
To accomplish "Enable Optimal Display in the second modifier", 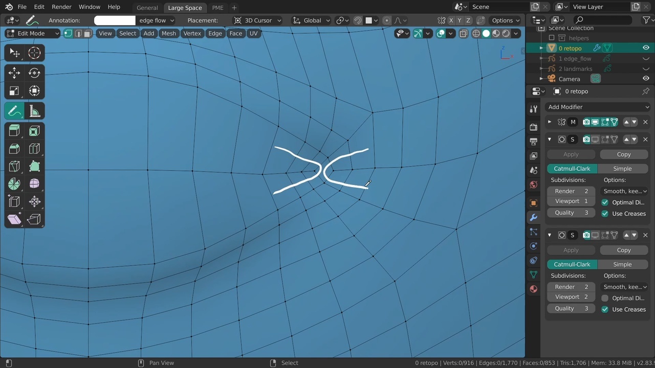I will (x=605, y=298).
